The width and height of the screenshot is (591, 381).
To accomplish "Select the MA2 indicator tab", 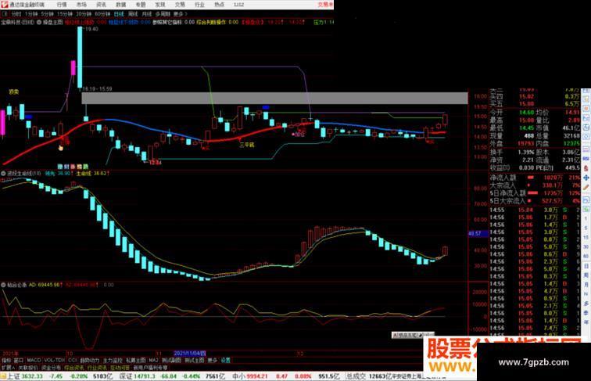I will point(153,360).
